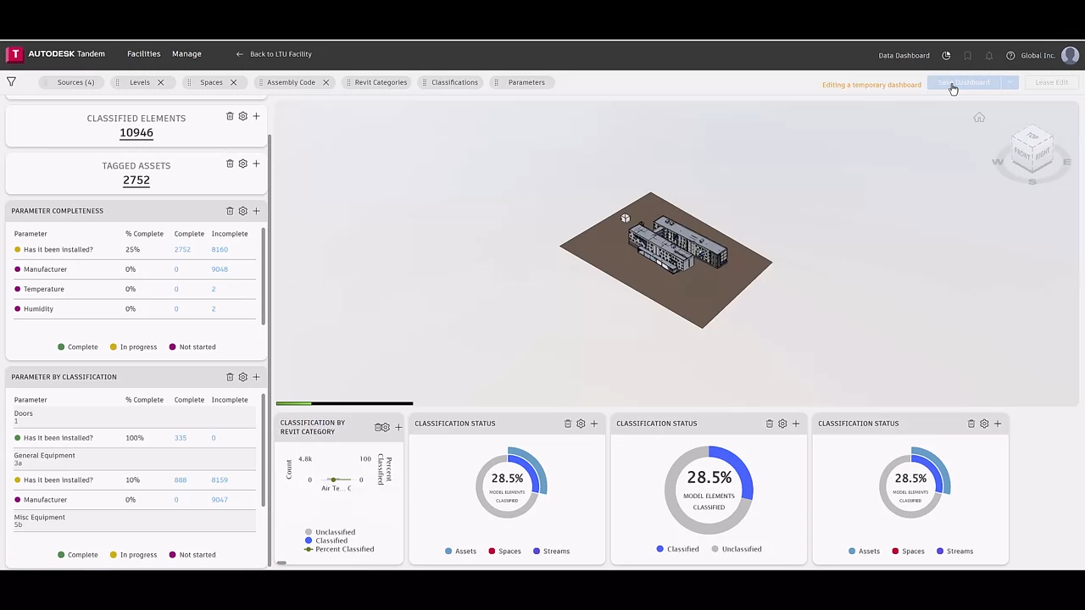This screenshot has width=1085, height=610.
Task: Click the Home view icon in viewer
Action: pos(979,118)
